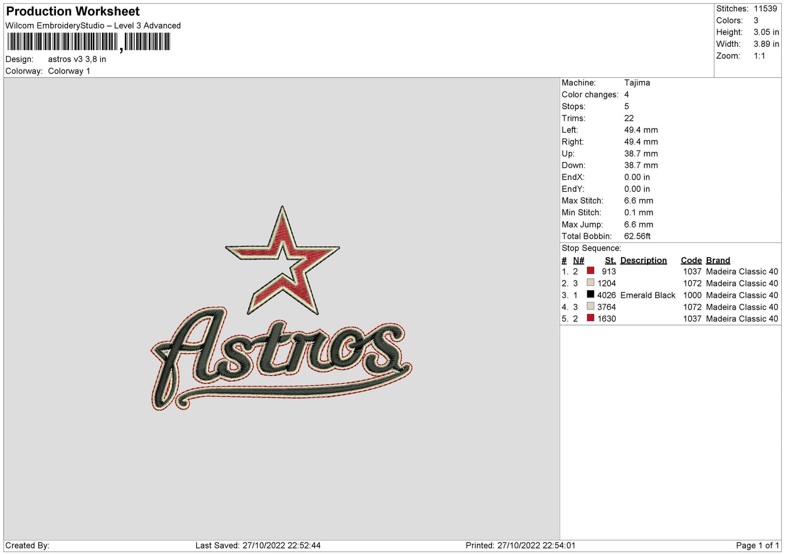
Task: Click the beige color swatch in stop row 2
Action: (591, 283)
